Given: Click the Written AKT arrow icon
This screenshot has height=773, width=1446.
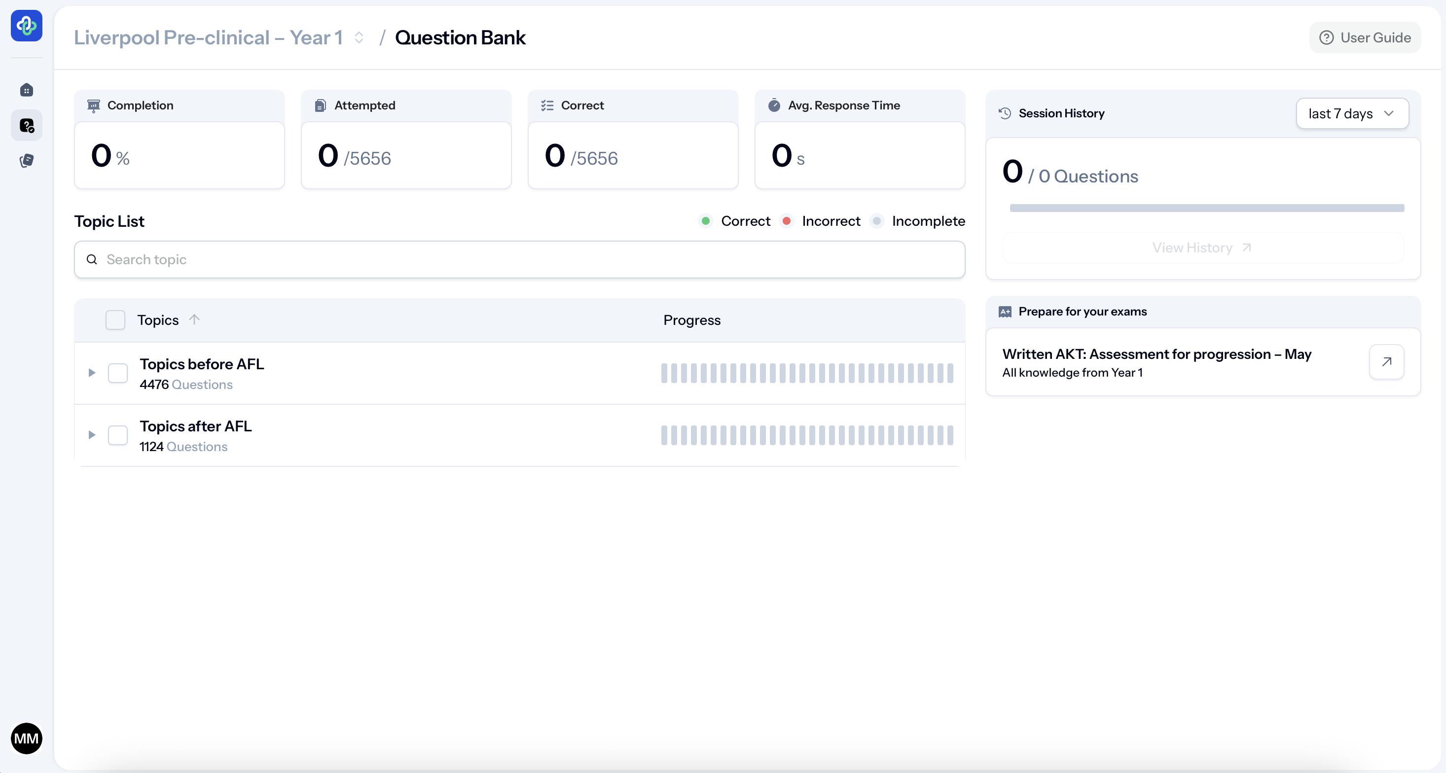Looking at the screenshot, I should (1386, 362).
